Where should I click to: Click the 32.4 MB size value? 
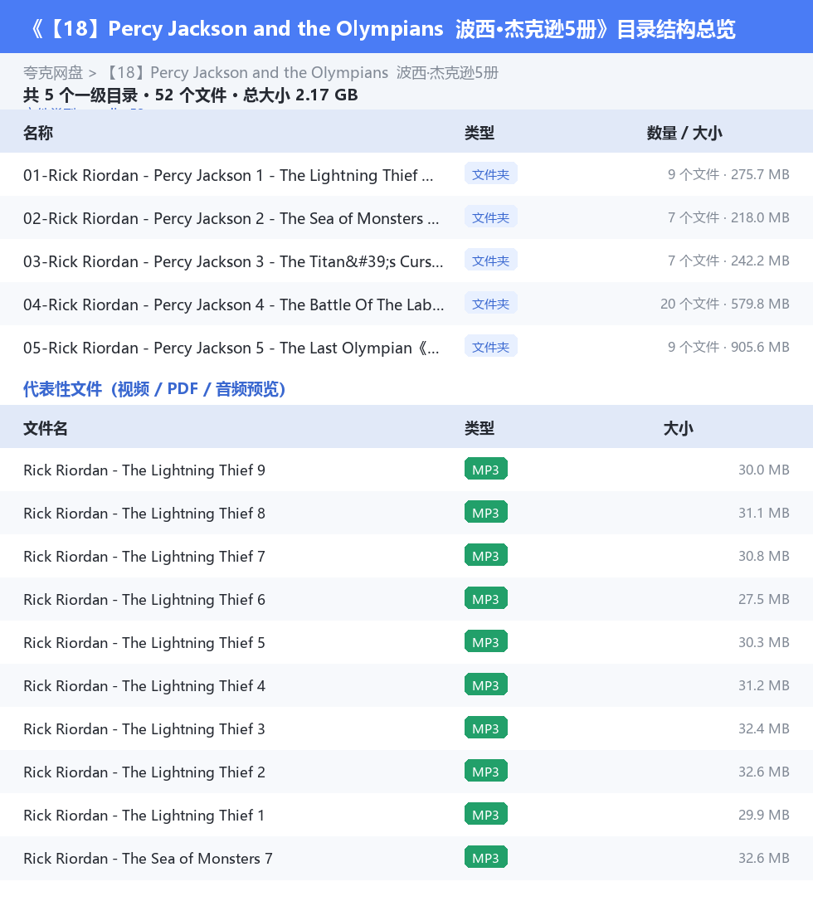[764, 728]
